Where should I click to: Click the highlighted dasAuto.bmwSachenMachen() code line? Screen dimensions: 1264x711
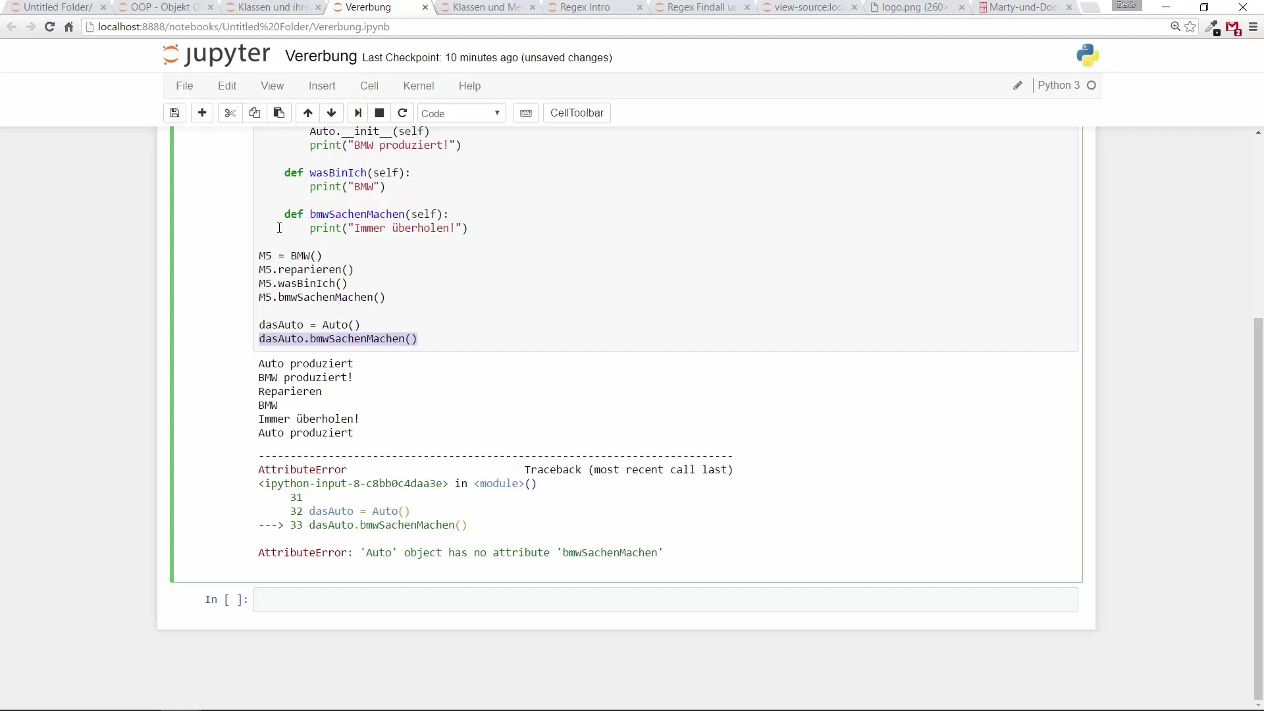(338, 339)
